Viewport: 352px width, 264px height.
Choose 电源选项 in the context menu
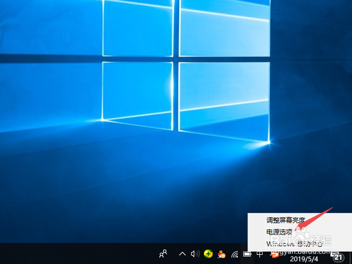click(x=279, y=232)
